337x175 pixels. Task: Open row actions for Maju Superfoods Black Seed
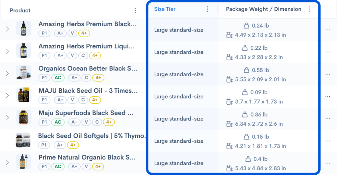327,118
